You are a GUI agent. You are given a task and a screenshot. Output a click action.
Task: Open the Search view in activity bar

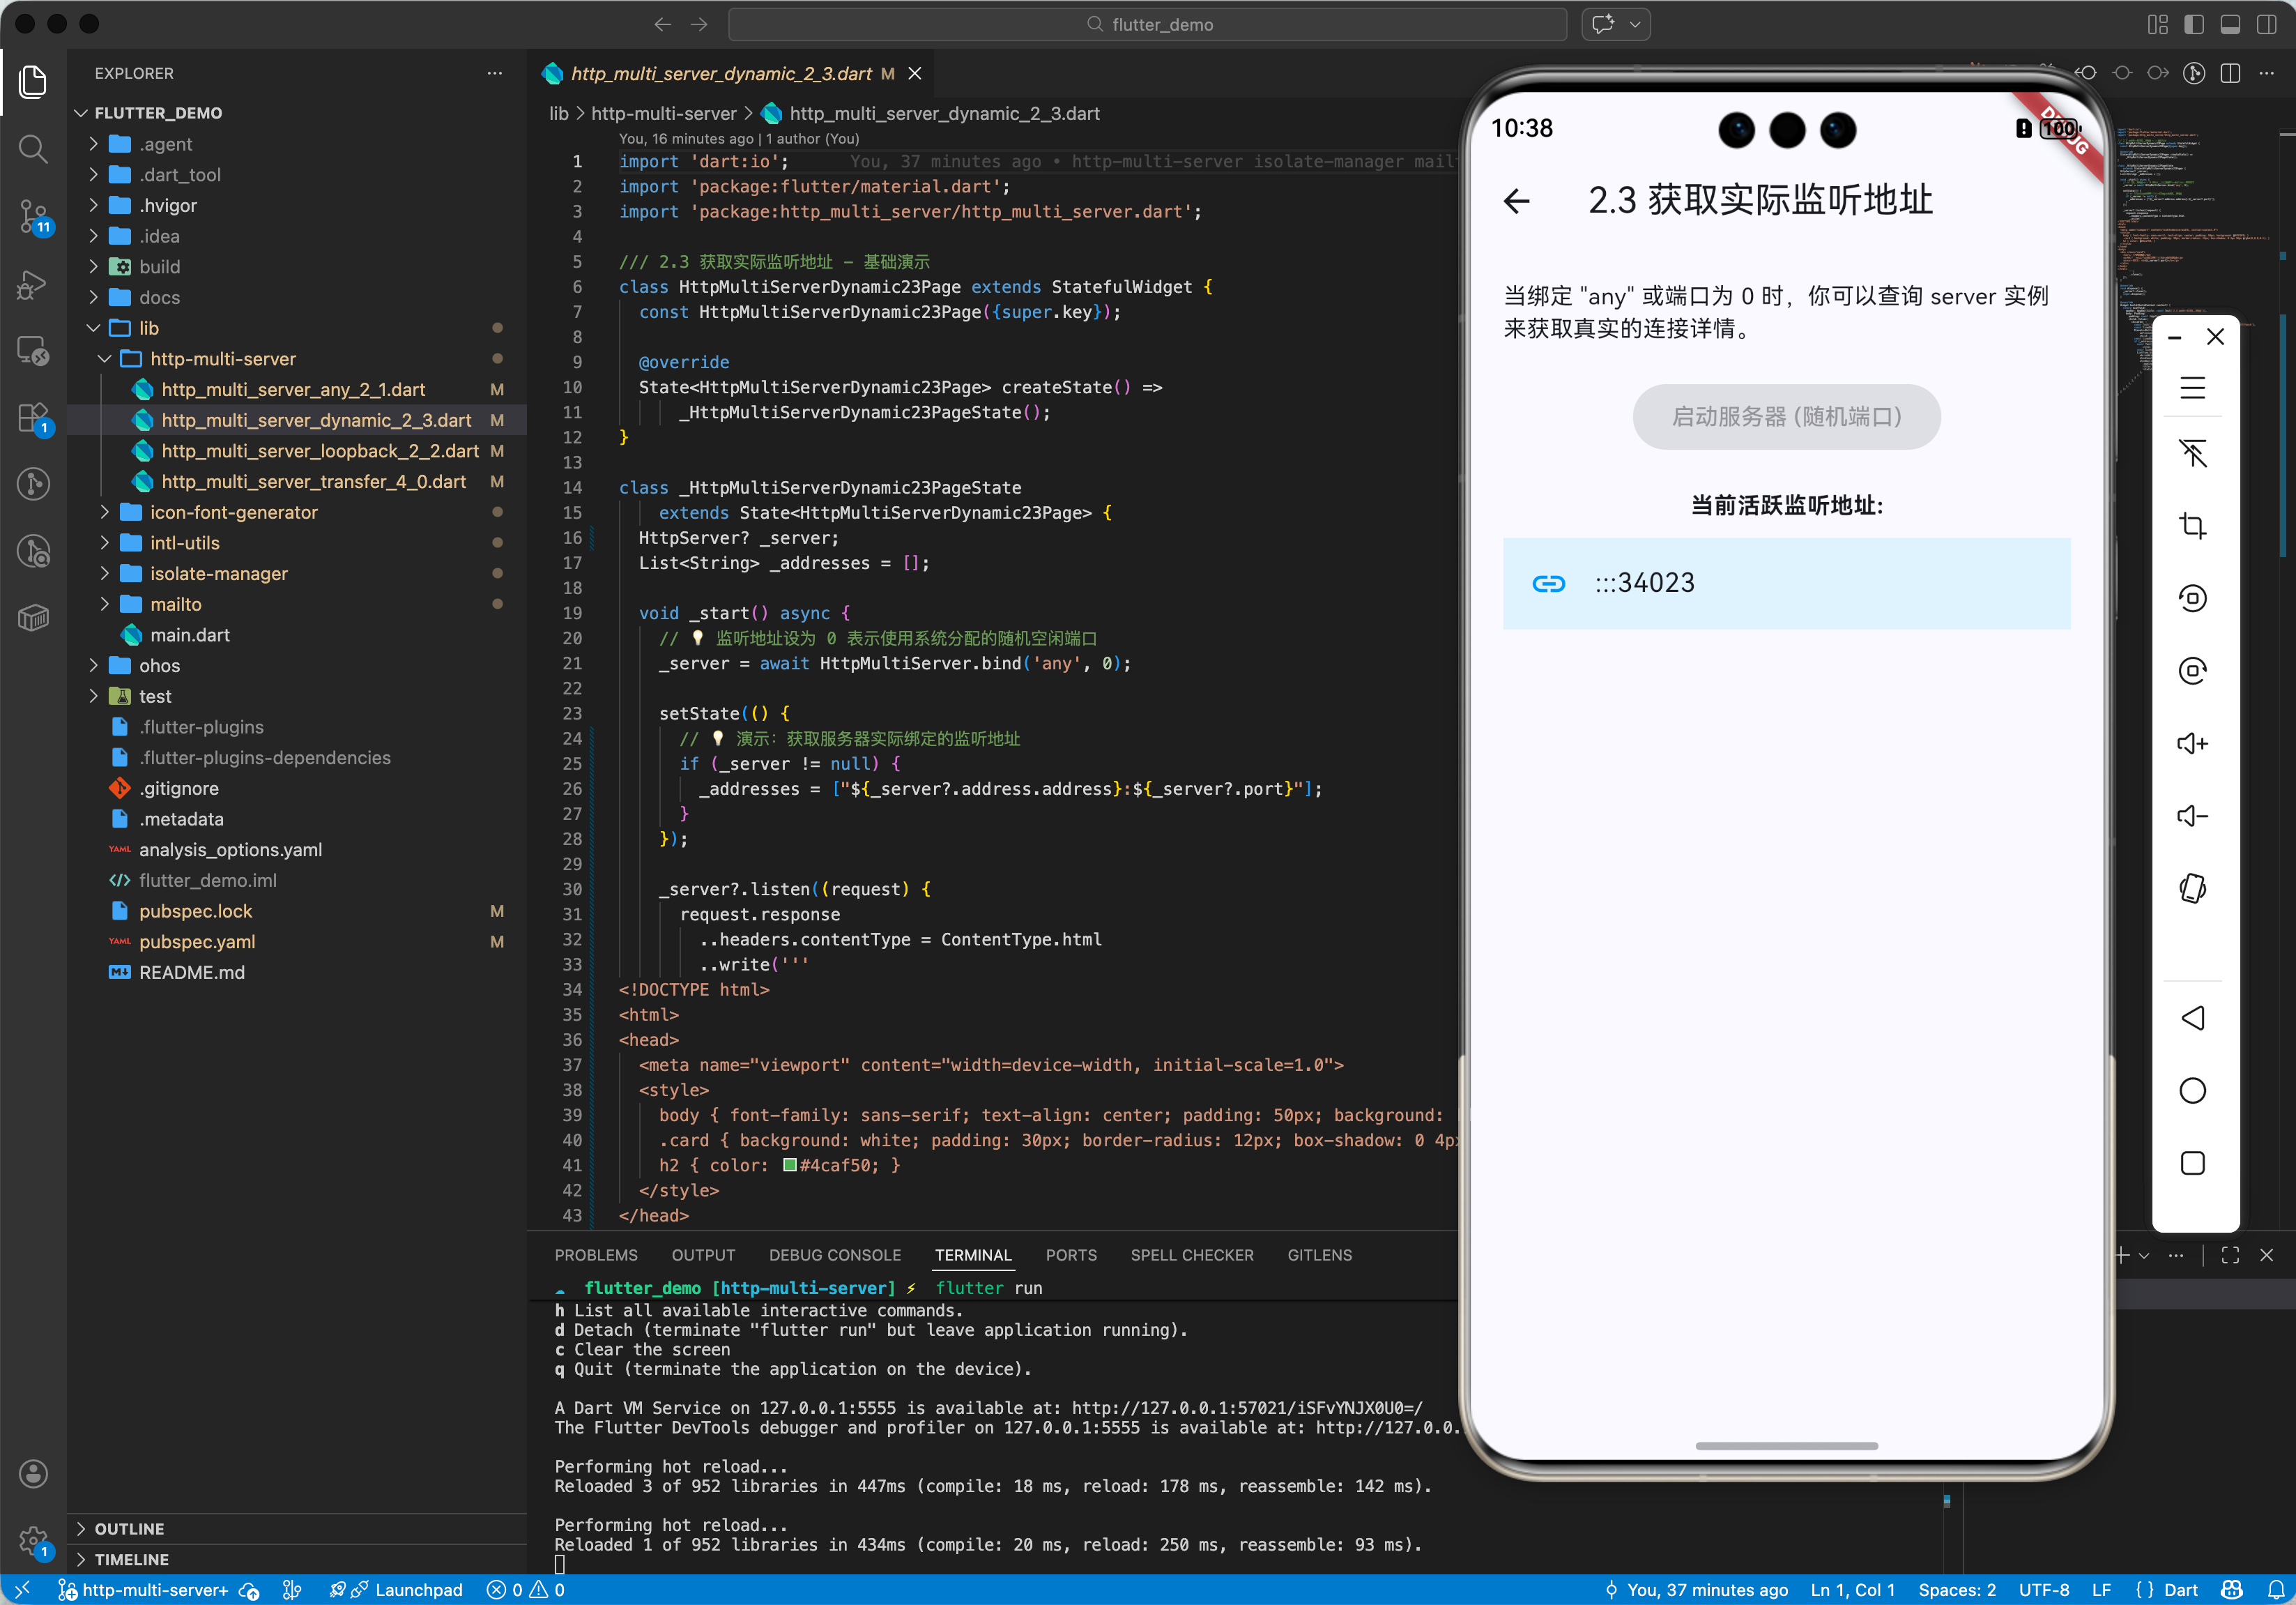(33, 149)
